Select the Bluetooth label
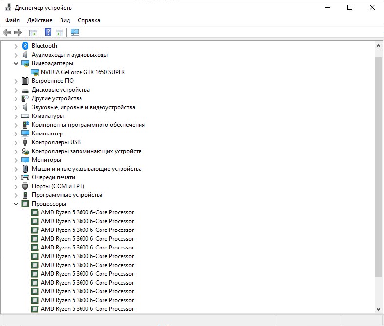Viewport: 384px width, 326px height. pyautogui.click(x=44, y=46)
